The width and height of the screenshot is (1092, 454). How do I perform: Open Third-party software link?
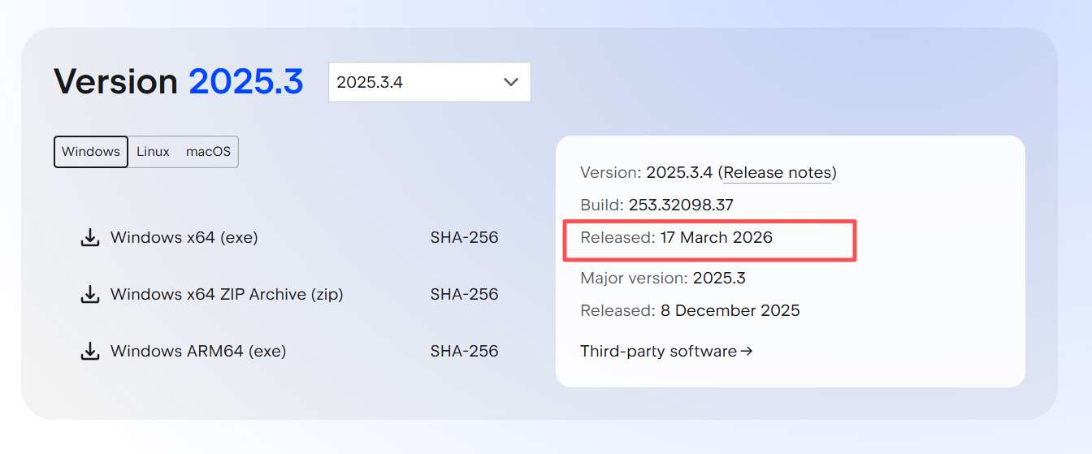pyautogui.click(x=666, y=352)
